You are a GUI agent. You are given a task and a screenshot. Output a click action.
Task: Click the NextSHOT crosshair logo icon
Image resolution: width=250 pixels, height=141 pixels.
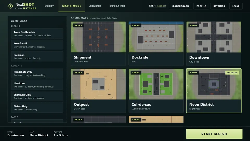pyautogui.click(x=10, y=6)
